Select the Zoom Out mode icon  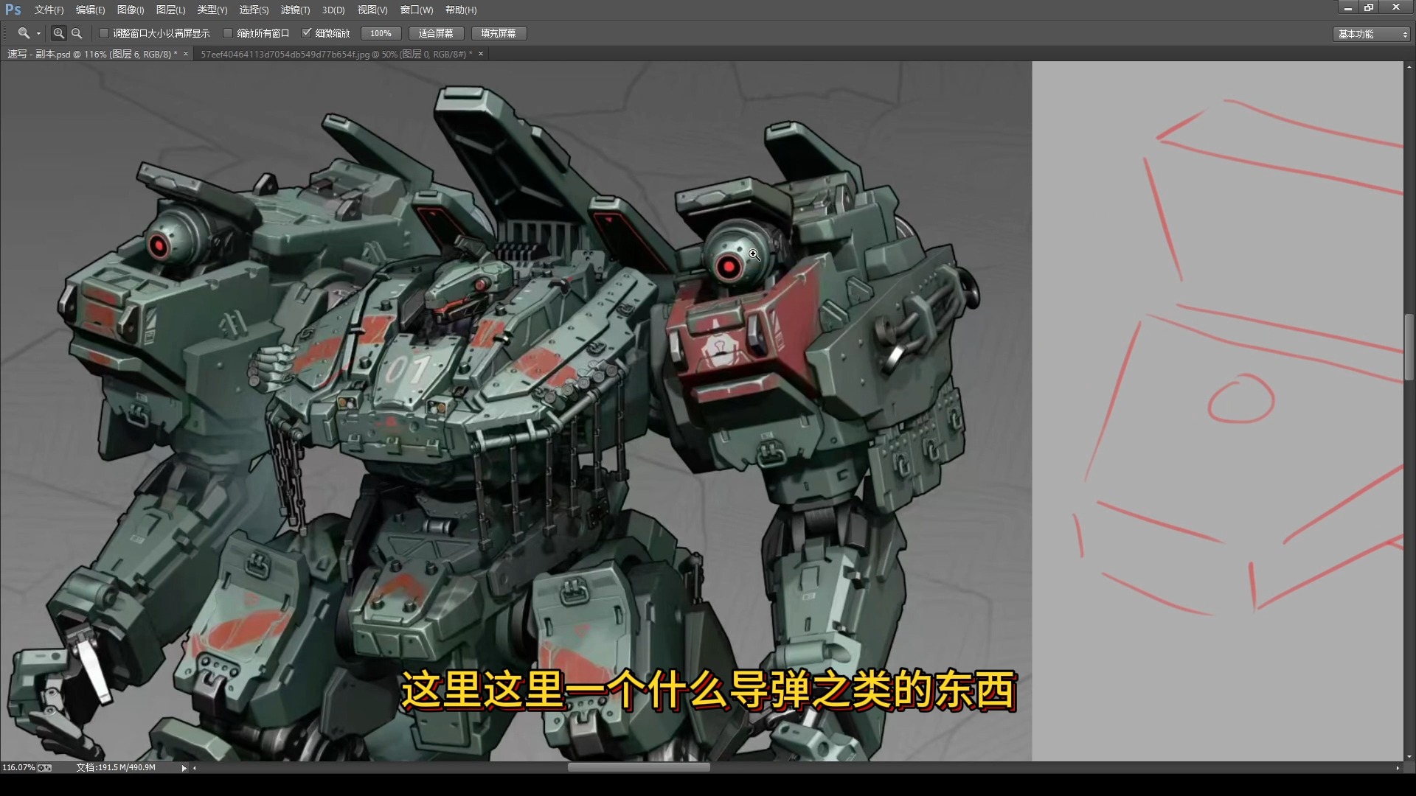click(x=77, y=33)
